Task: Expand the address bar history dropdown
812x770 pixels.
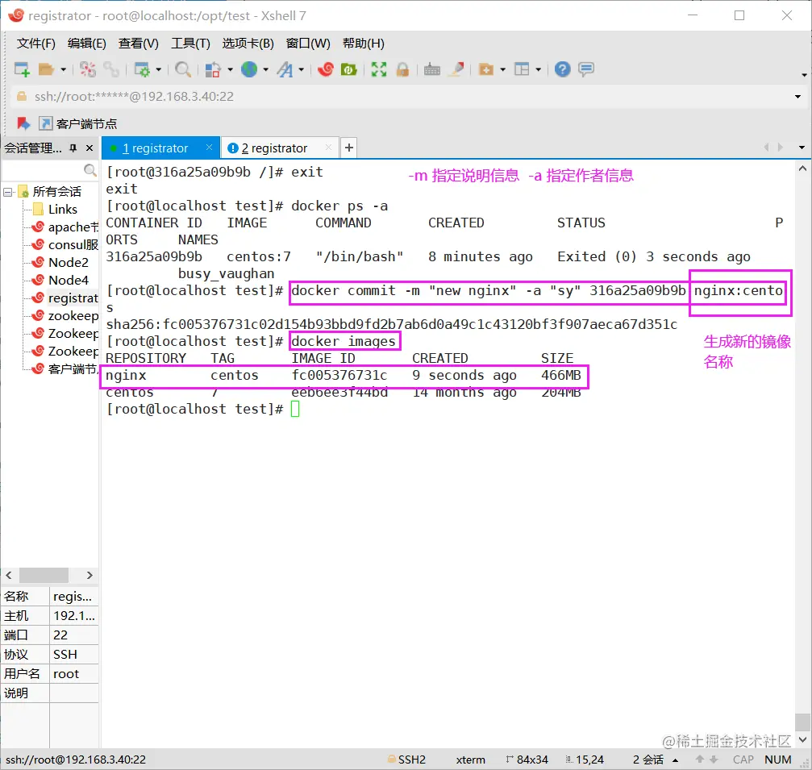Action: click(x=797, y=96)
